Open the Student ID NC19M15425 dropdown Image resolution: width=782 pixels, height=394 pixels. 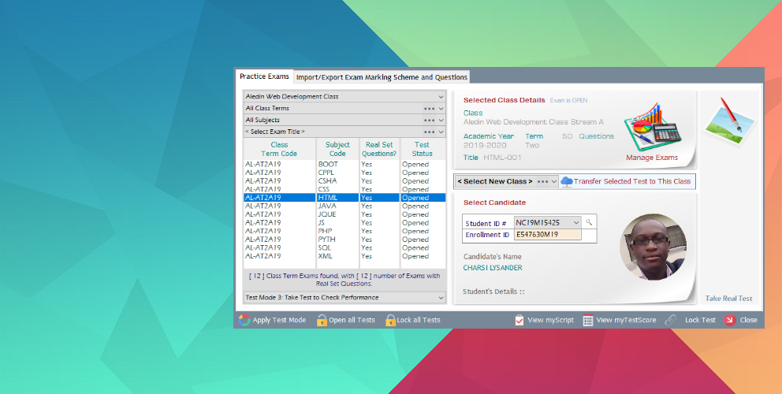pyautogui.click(x=548, y=222)
